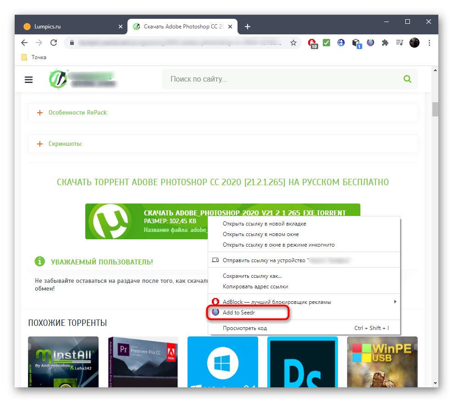Viewport: 453px width, 402px height.
Task: Open the extensions puzzle piece menu
Action: pos(385,43)
